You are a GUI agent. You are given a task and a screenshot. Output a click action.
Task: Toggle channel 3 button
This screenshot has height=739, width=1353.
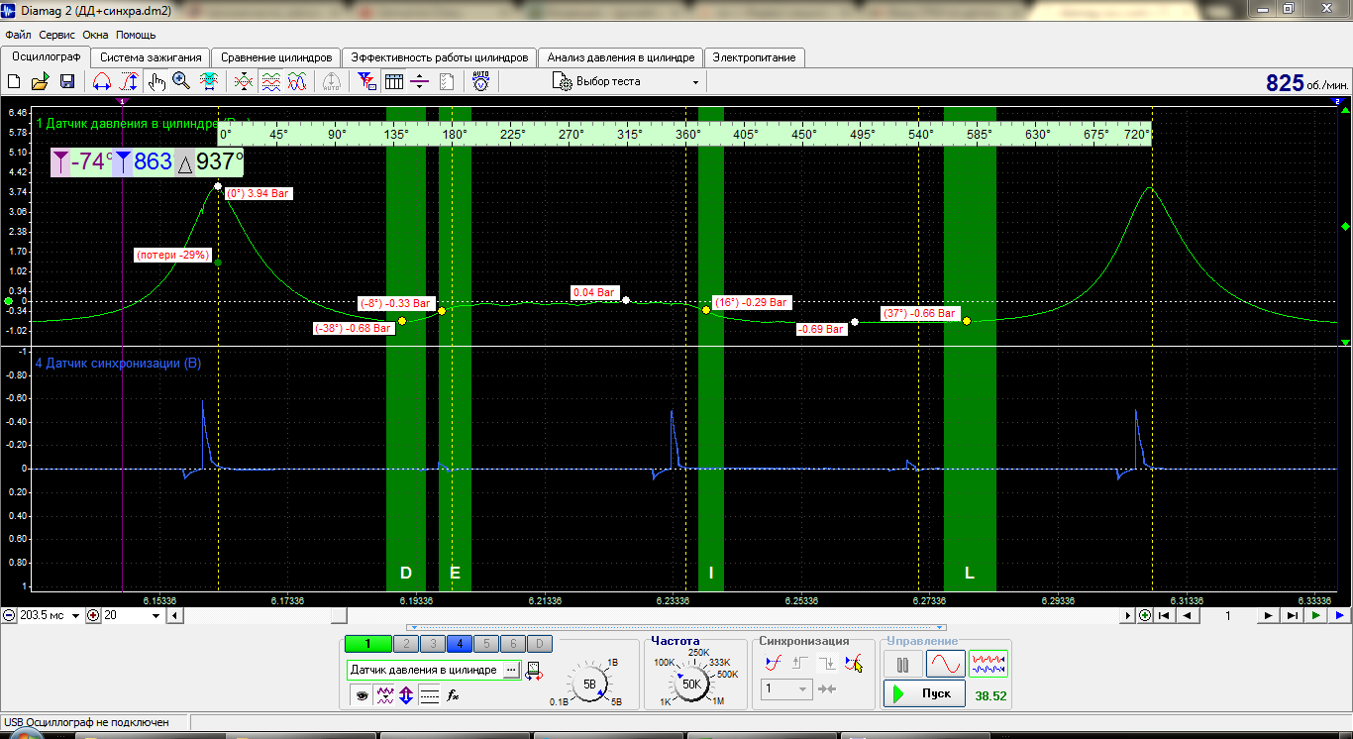coord(431,644)
